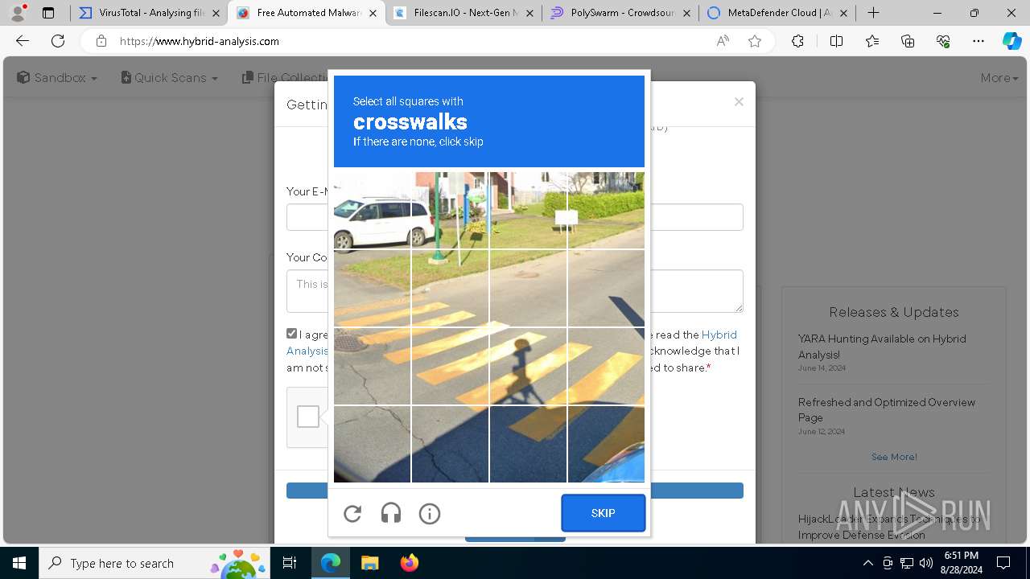Go back to previous page
This screenshot has height=579, width=1030.
[x=23, y=41]
